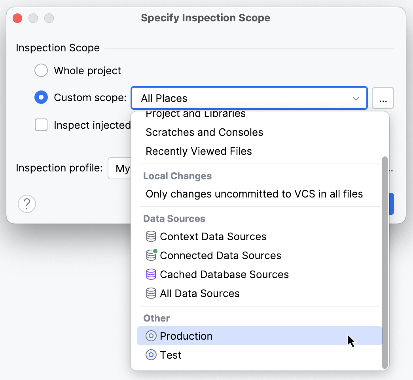
Task: Select the purple Cached Database Sources icon
Action: coord(151,274)
